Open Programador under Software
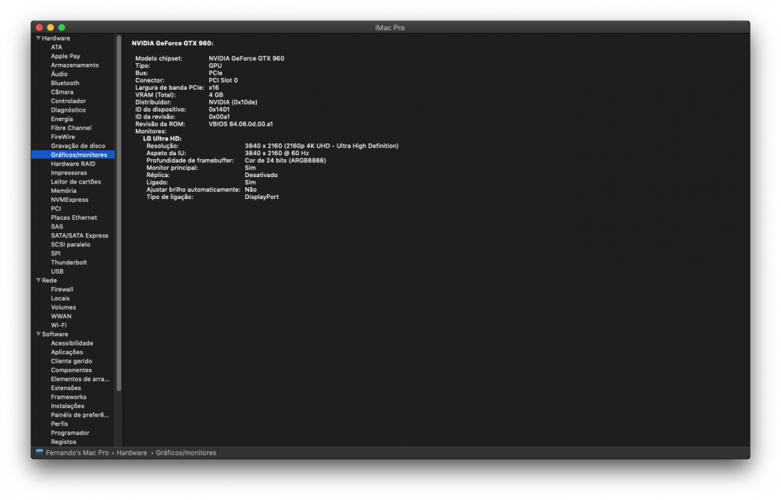The width and height of the screenshot is (781, 500). 70,432
